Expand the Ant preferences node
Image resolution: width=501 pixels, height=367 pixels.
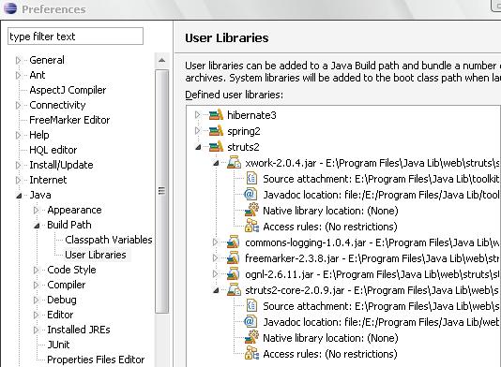18,75
